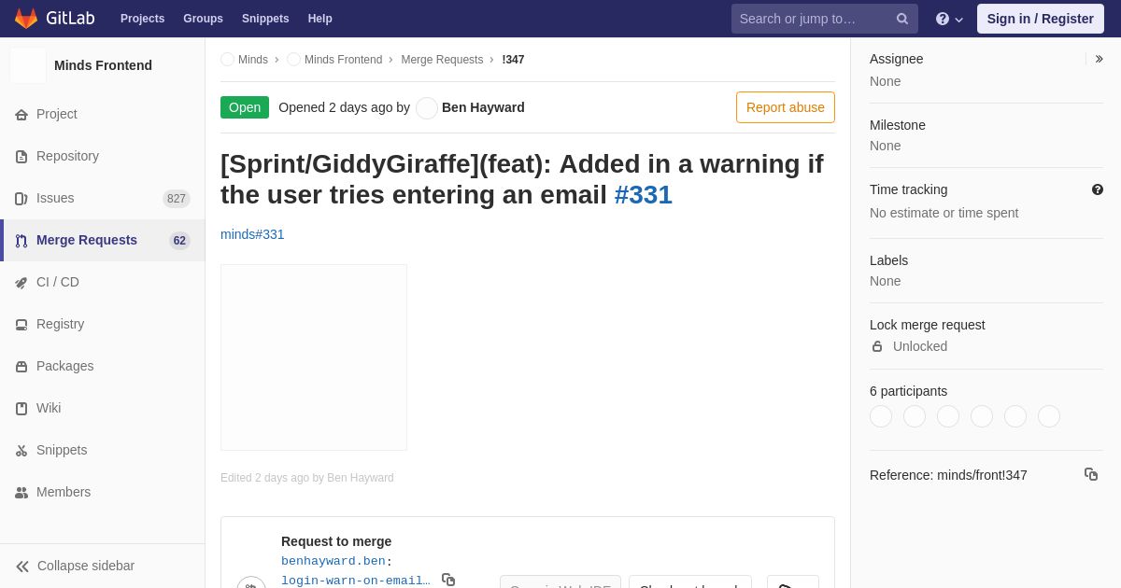Click the author name Ben Hayward
The height and width of the screenshot is (588, 1121).
coord(483,107)
